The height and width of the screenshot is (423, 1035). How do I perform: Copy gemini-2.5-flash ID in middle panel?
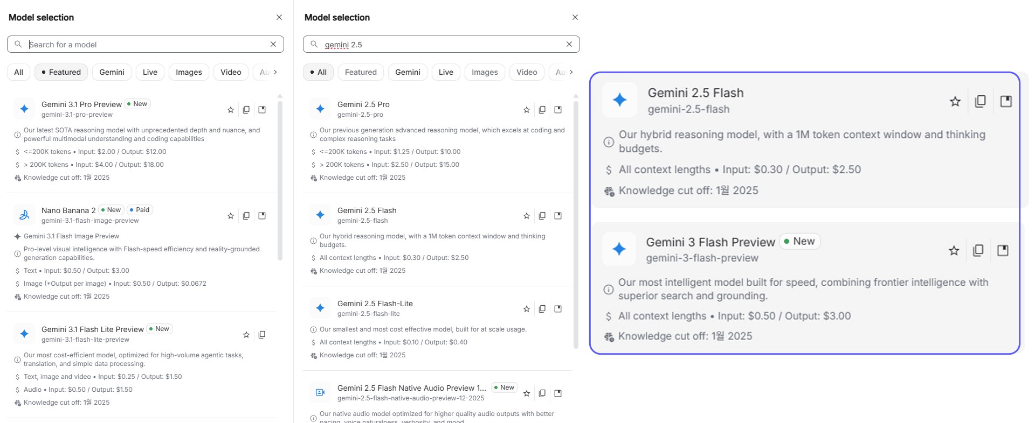[542, 216]
